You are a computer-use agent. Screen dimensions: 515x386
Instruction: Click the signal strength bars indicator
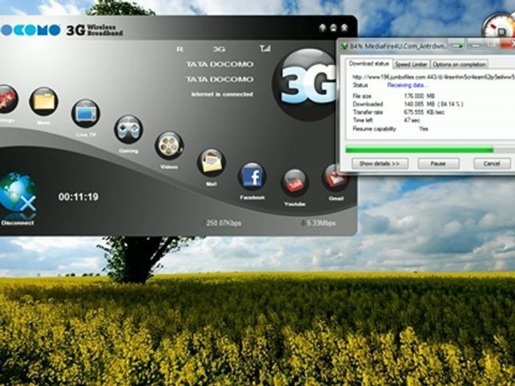pos(265,49)
